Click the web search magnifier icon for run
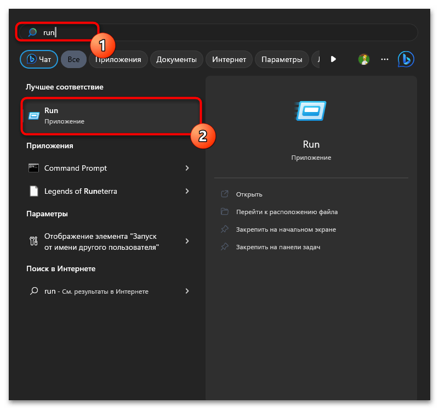 pos(34,291)
